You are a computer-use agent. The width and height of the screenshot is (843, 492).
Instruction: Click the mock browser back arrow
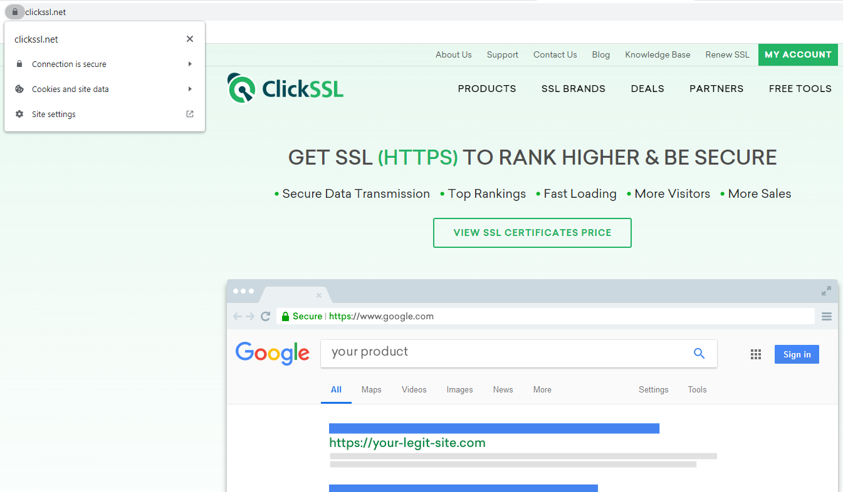pos(238,316)
